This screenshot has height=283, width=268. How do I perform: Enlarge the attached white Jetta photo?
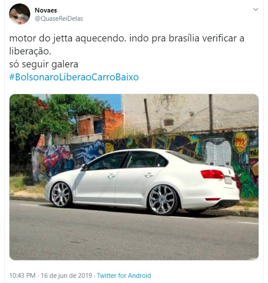(x=134, y=177)
